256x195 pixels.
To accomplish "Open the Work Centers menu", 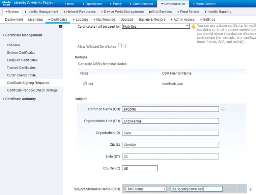I will point(205,4).
